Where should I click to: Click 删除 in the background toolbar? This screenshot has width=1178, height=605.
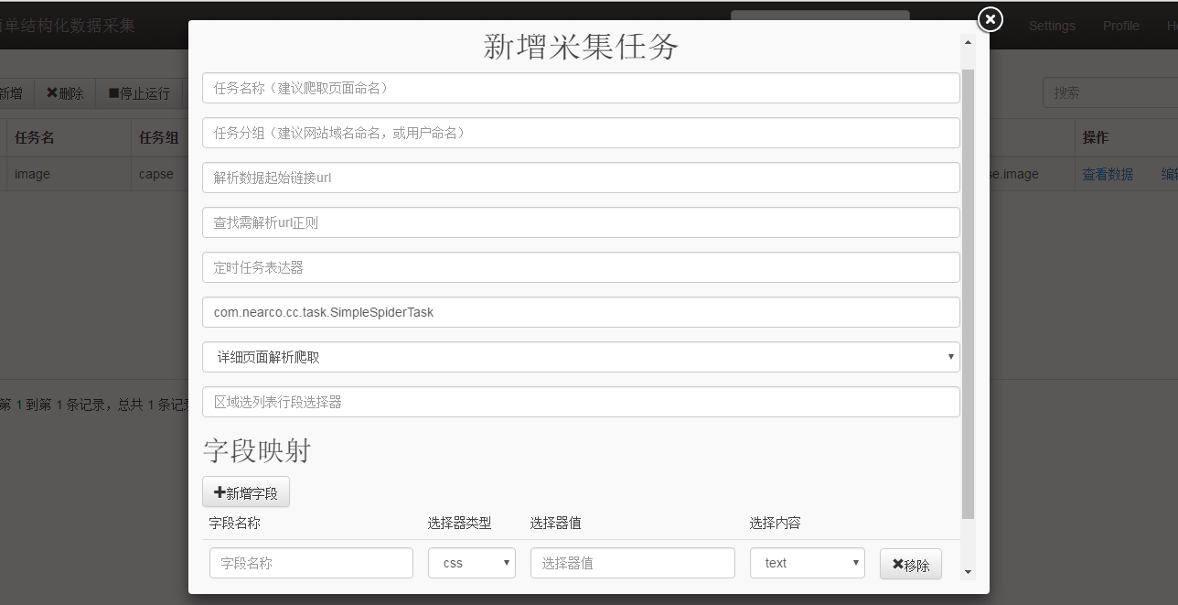tap(65, 92)
